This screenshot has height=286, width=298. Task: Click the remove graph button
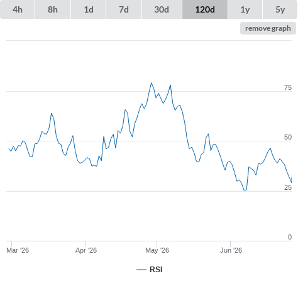click(268, 28)
